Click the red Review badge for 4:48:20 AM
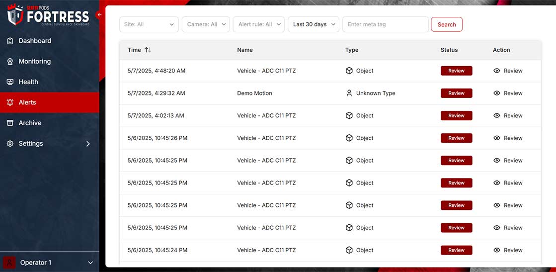This screenshot has height=272, width=556. pyautogui.click(x=456, y=71)
